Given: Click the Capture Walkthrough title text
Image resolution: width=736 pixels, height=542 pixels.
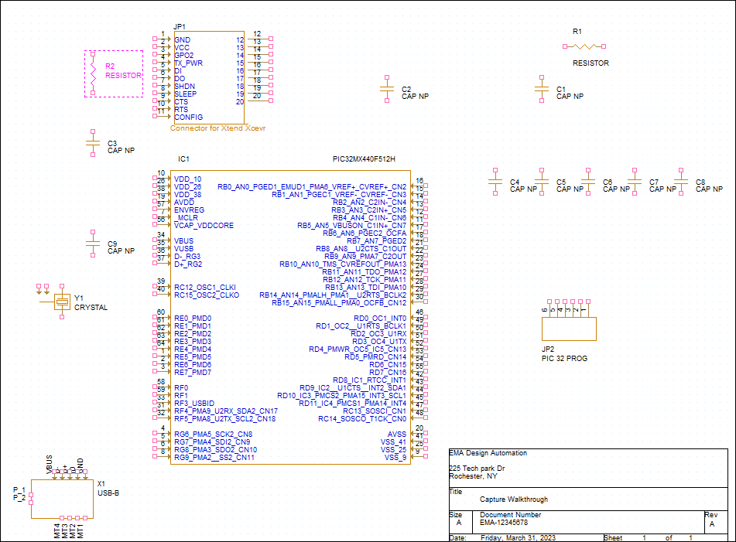Looking at the screenshot, I should (514, 499).
